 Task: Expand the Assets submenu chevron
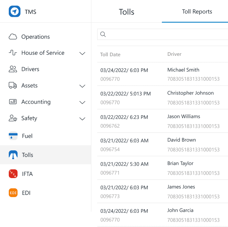[82, 86]
